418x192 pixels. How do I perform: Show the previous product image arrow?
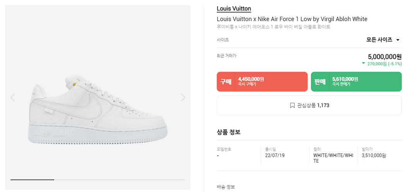click(x=12, y=98)
